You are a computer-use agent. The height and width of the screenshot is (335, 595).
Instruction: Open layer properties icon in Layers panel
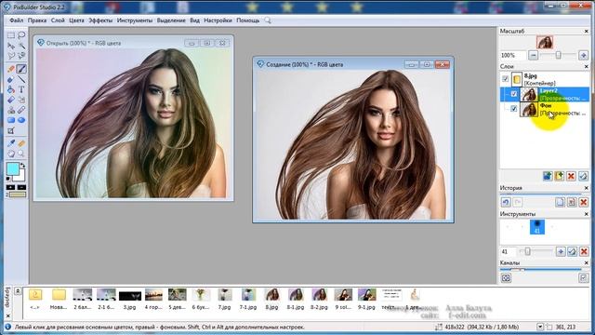583,176
